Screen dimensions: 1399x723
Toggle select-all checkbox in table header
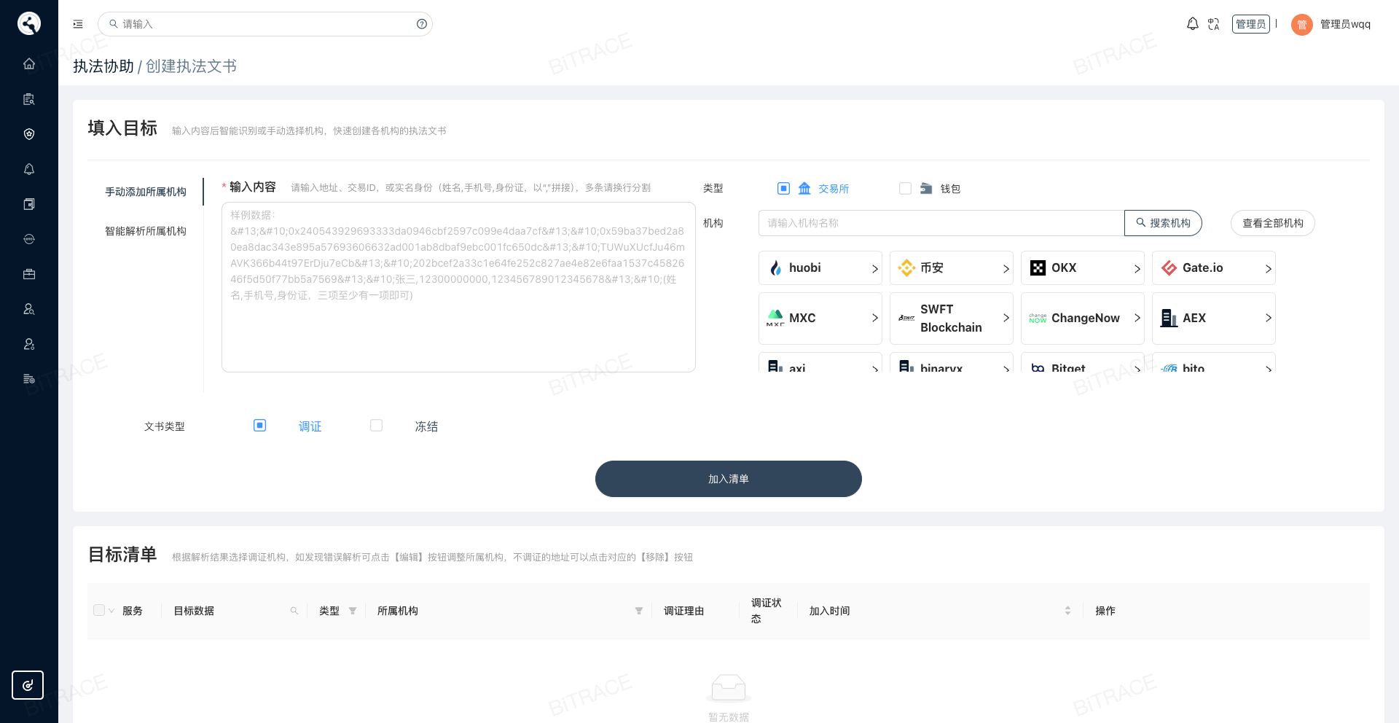click(99, 610)
